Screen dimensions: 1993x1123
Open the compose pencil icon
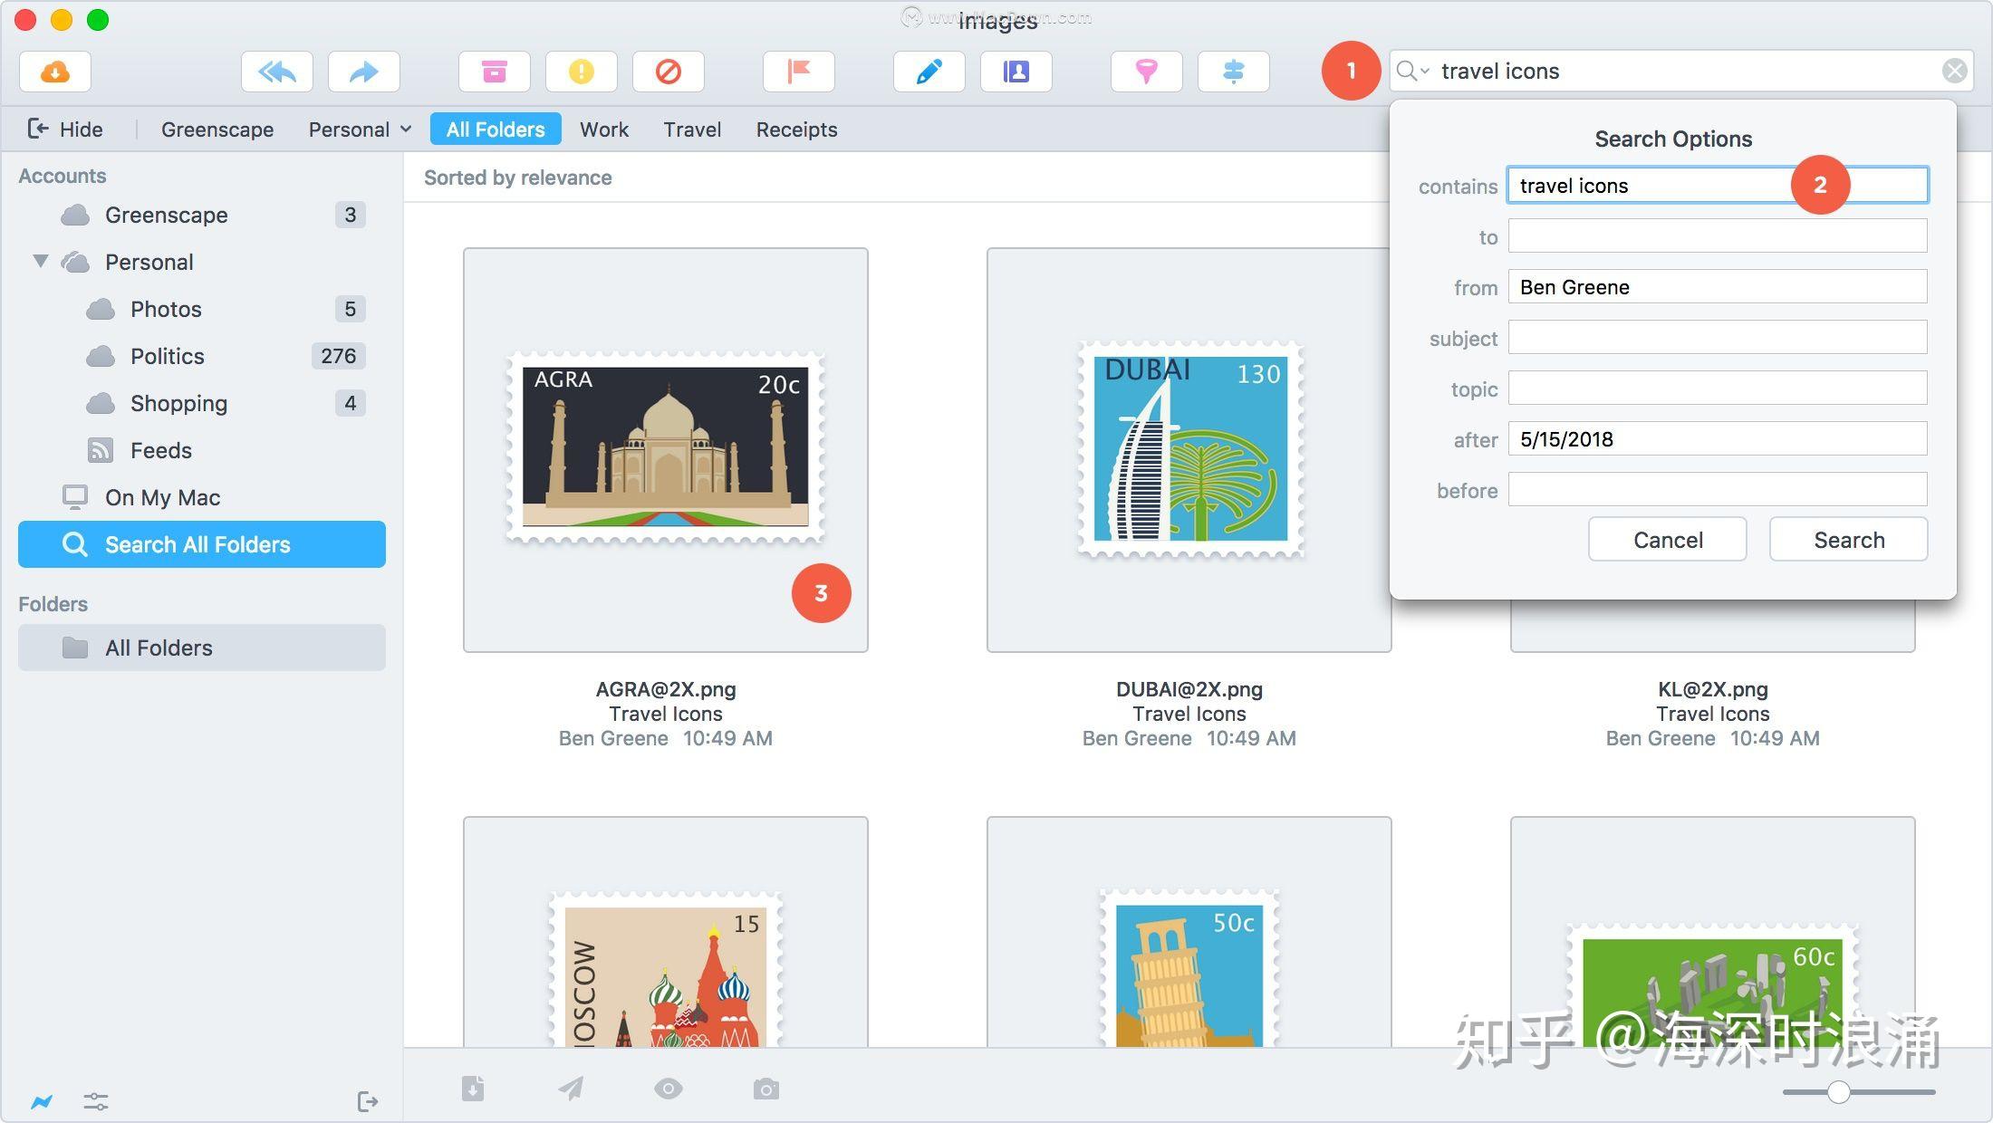[929, 72]
